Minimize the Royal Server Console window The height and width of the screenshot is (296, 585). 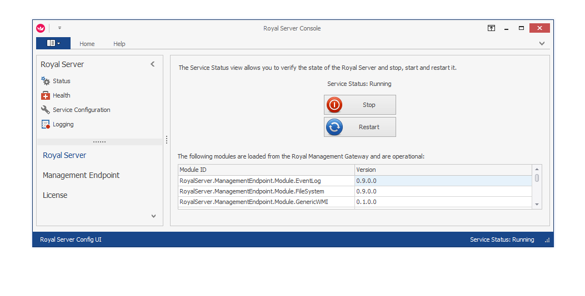[x=506, y=28]
